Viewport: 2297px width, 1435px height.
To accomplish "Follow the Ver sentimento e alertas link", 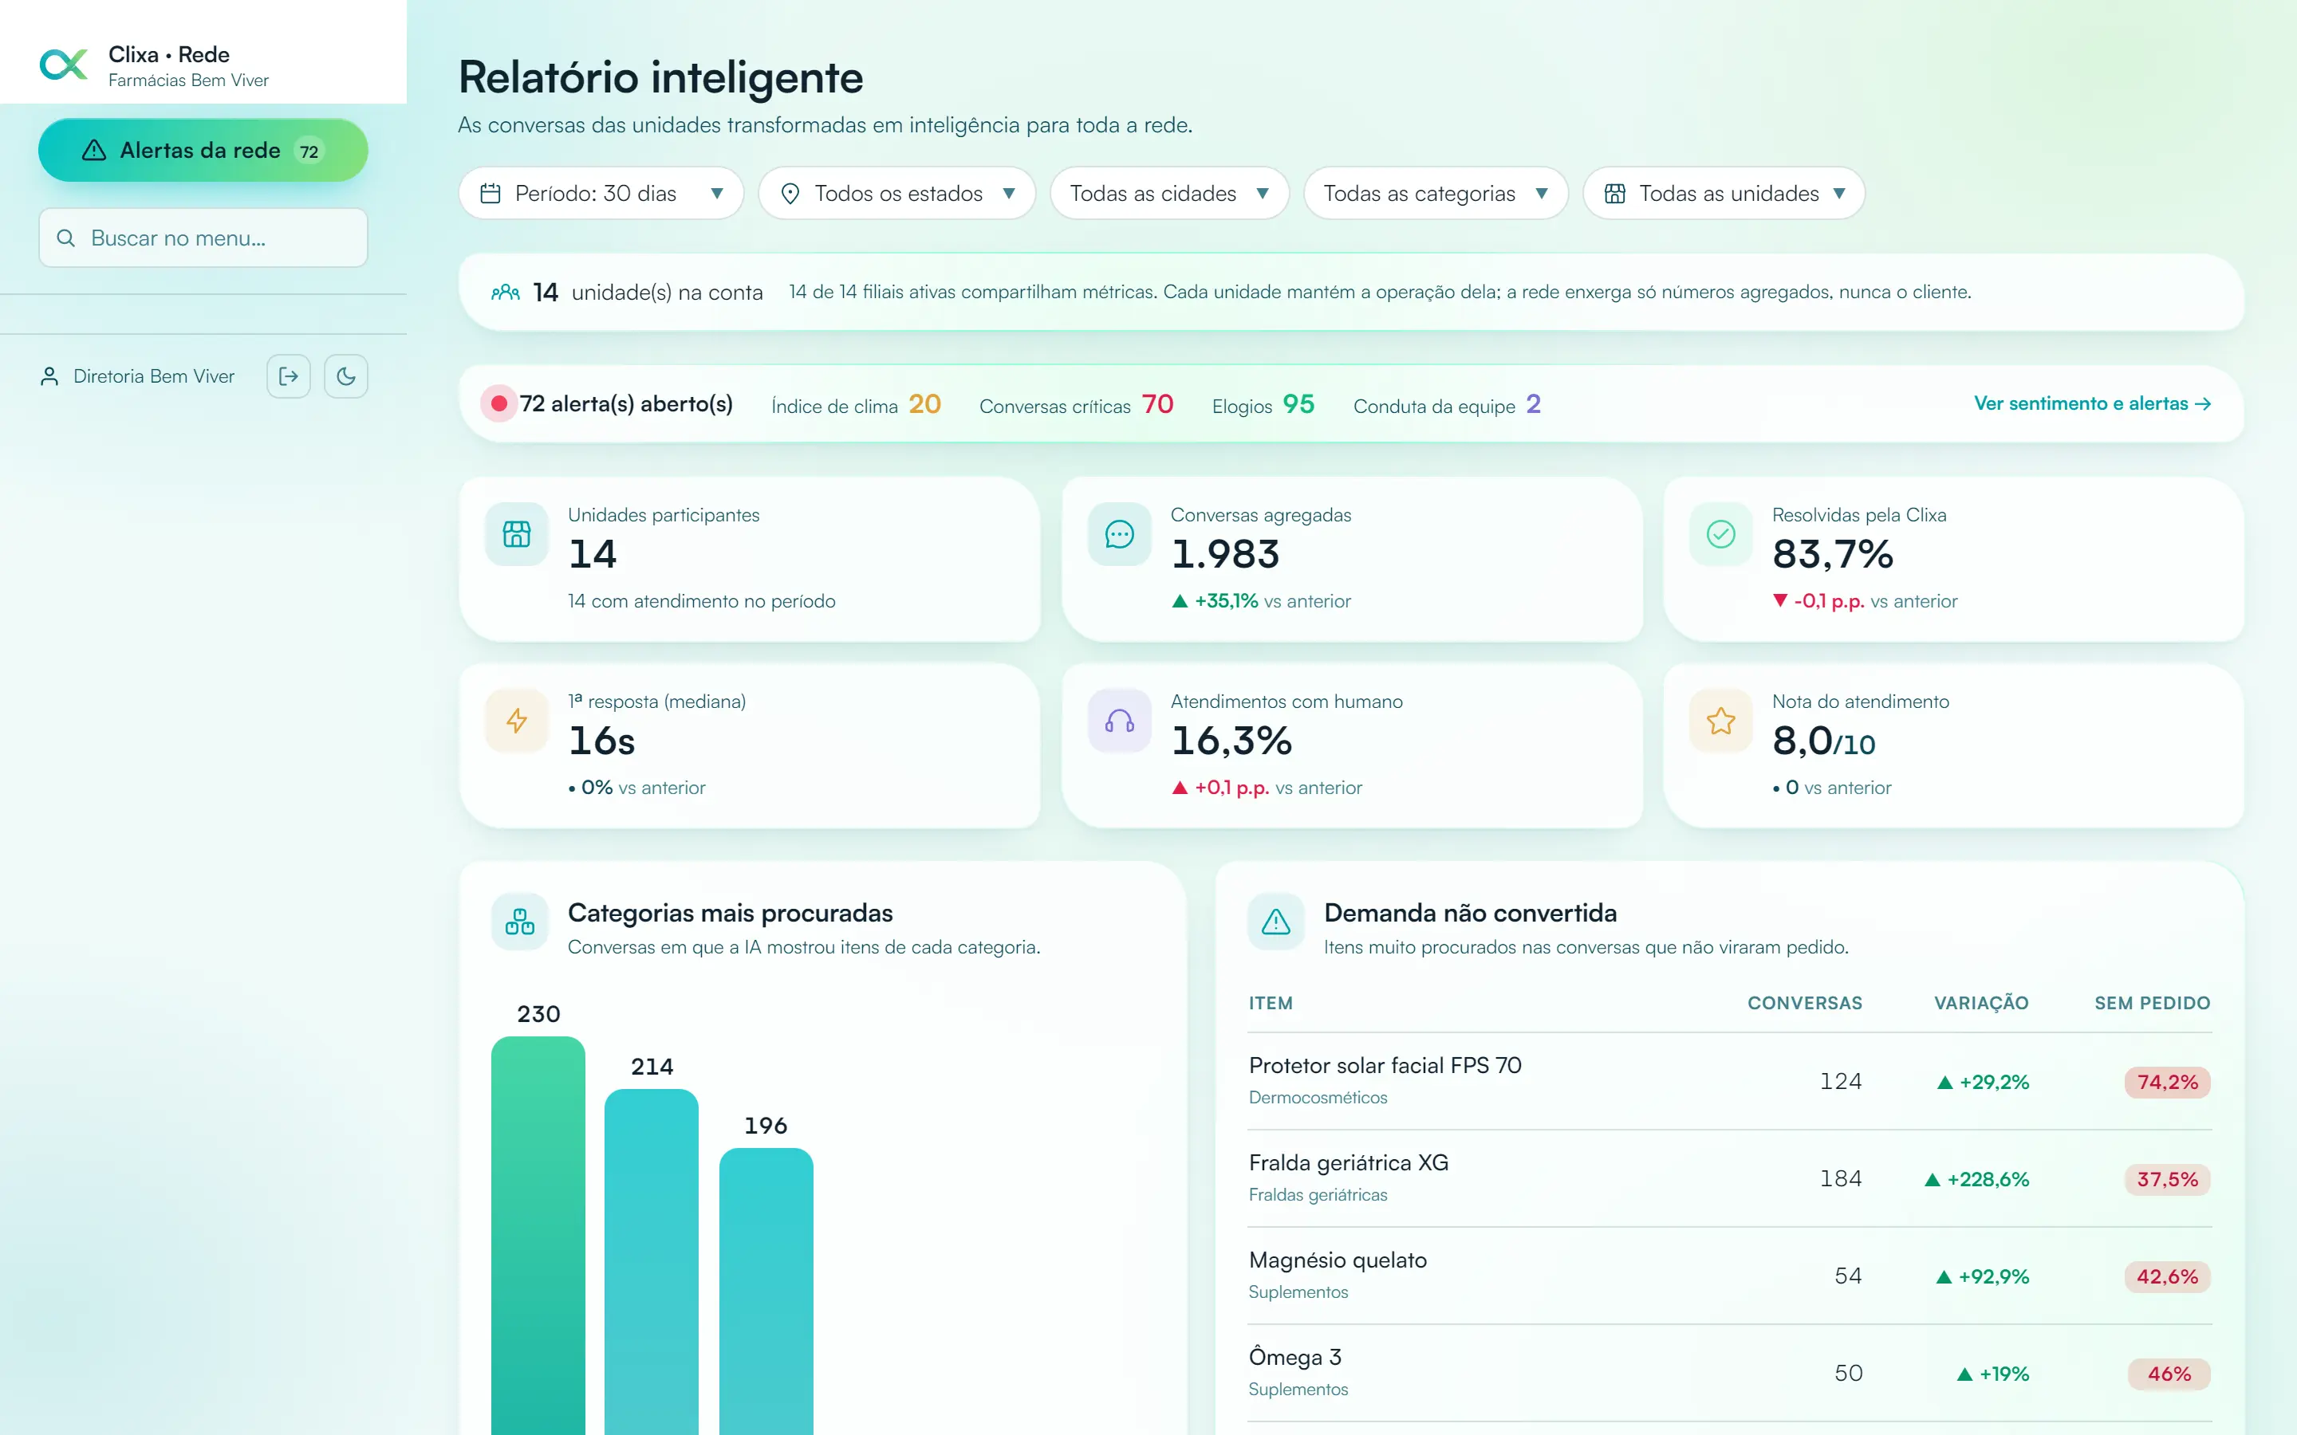I will coord(2093,403).
